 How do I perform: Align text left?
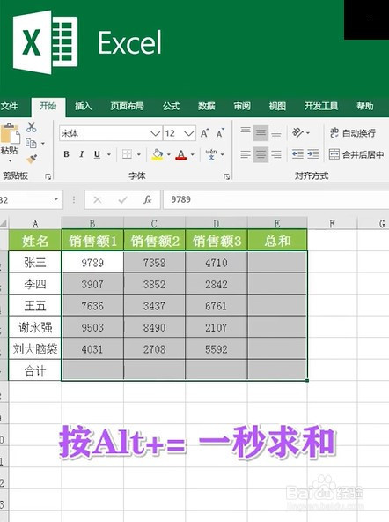click(246, 154)
